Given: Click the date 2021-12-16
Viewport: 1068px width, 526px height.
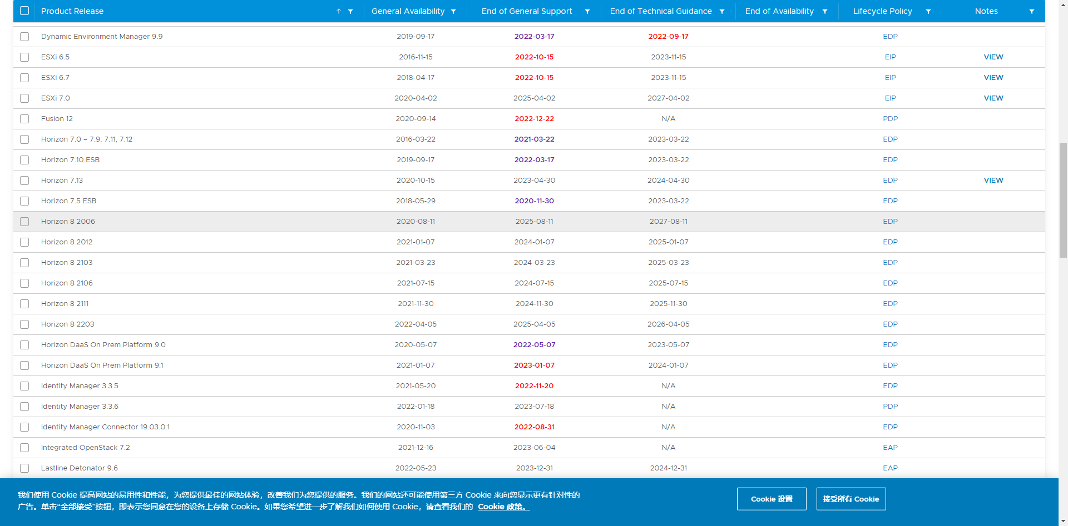Looking at the screenshot, I should [416, 448].
